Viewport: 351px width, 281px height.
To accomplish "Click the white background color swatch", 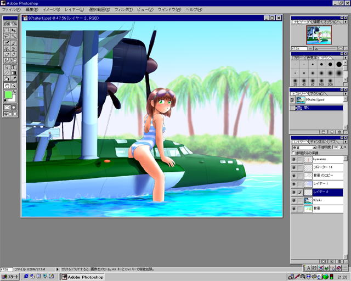I will pos(13,99).
